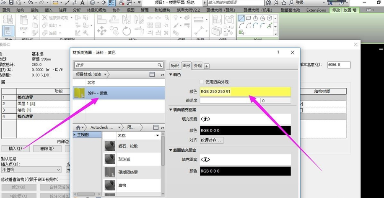The width and height of the screenshot is (384, 198).
Task: Click the surface pattern black color swatch
Action: click(245, 131)
